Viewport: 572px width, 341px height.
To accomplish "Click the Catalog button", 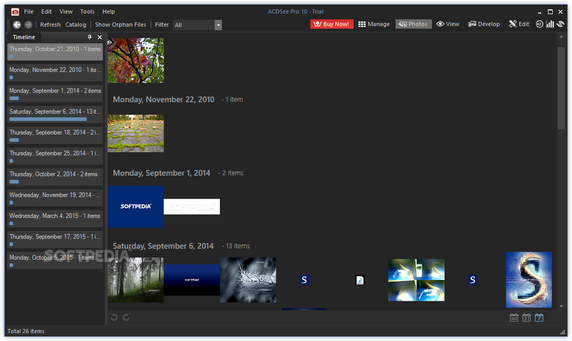I will [x=76, y=25].
